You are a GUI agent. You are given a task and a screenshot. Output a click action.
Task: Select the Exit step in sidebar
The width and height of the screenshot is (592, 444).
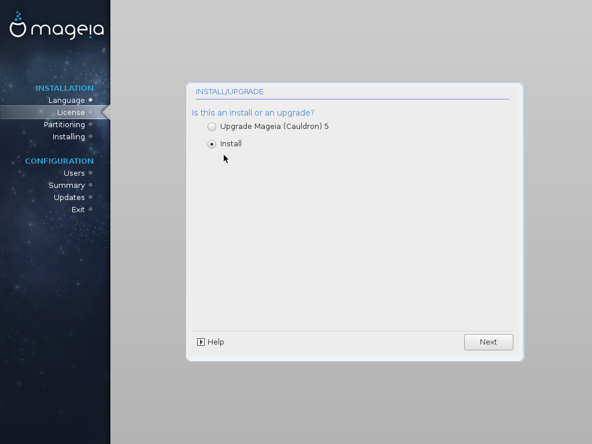pos(78,209)
